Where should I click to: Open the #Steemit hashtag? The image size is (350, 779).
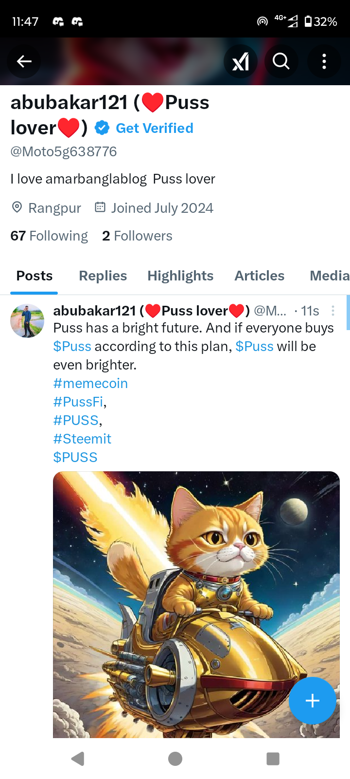[82, 439]
